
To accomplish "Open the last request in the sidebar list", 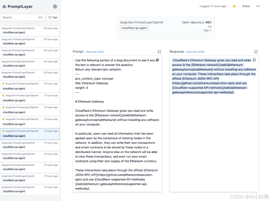I will click(30, 189).
